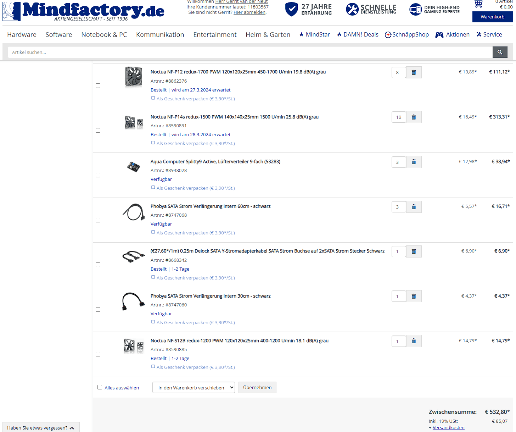Edit quantity for Aqua Computer Splitty9
The width and height of the screenshot is (516, 432).
tap(399, 162)
